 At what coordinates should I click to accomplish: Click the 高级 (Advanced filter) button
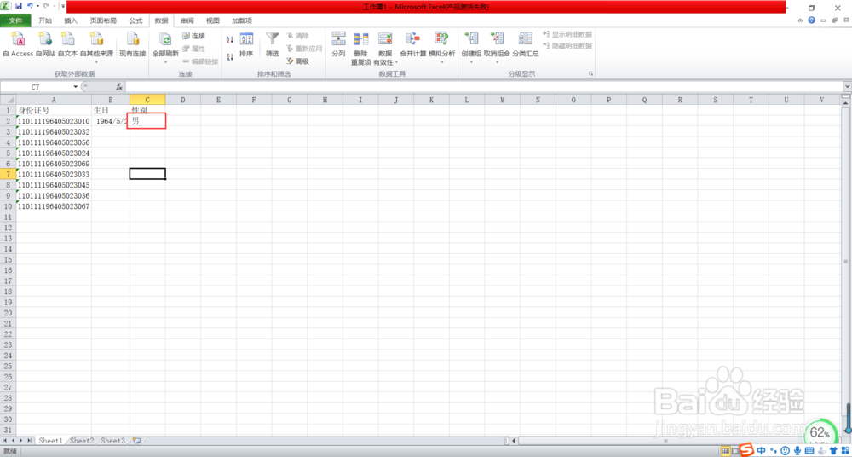tap(297, 61)
